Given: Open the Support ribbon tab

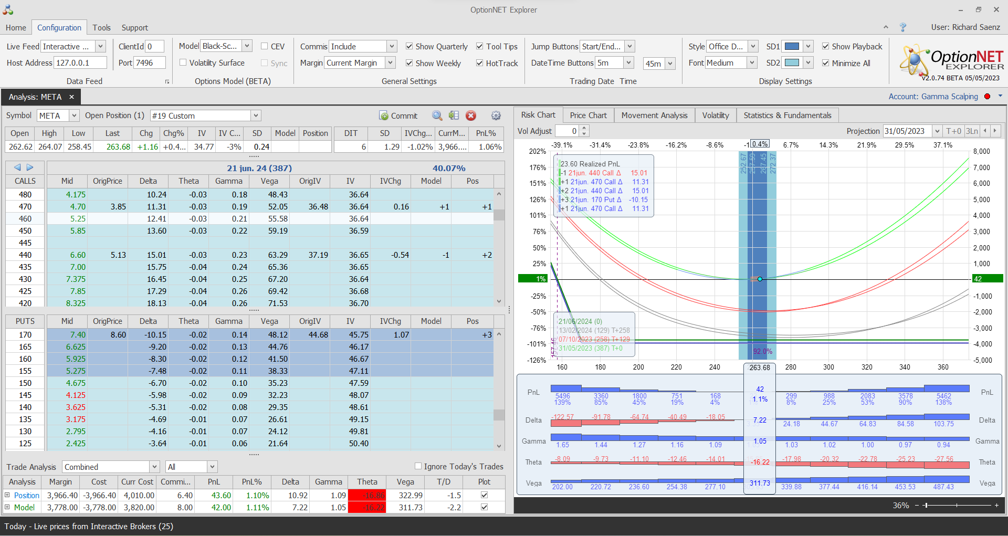Looking at the screenshot, I should [134, 27].
